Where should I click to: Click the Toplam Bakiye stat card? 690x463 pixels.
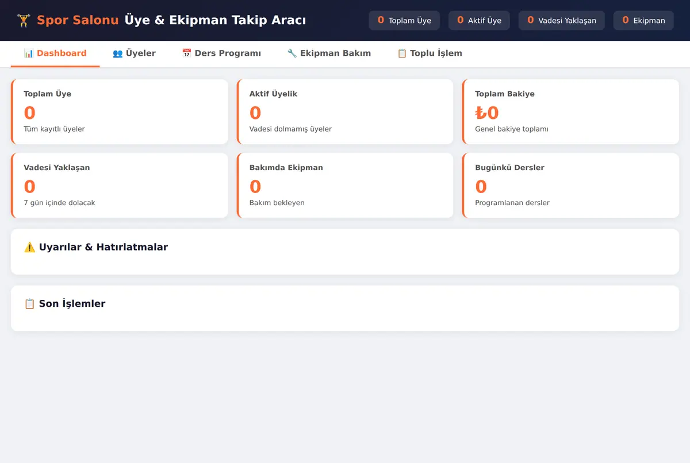[x=571, y=111]
